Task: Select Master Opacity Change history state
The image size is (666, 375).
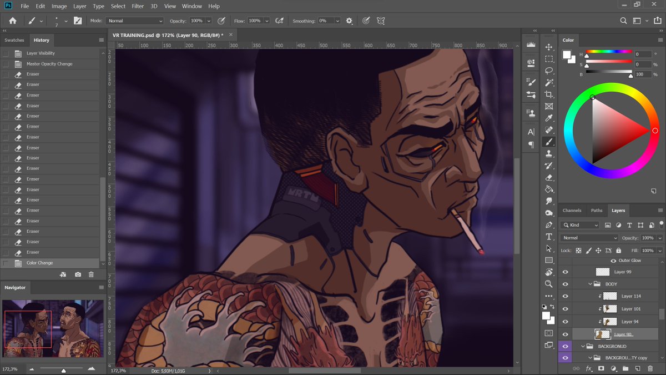Action: point(51,64)
